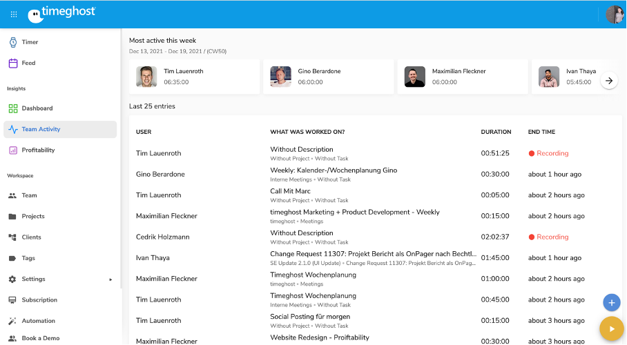This screenshot has height=345, width=627.
Task: Start timer with yellow play button
Action: coord(611,329)
